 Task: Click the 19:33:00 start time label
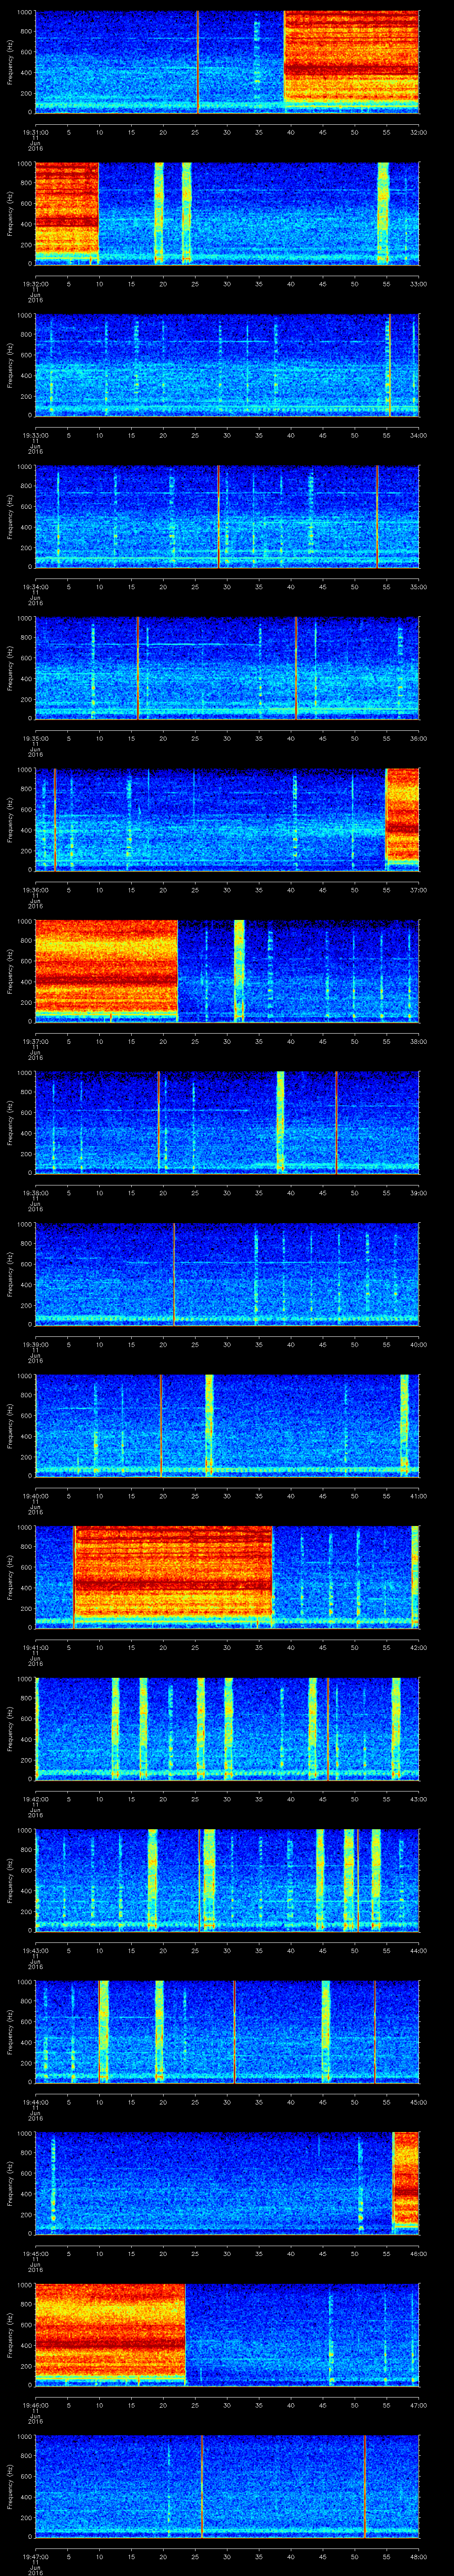pyautogui.click(x=35, y=435)
